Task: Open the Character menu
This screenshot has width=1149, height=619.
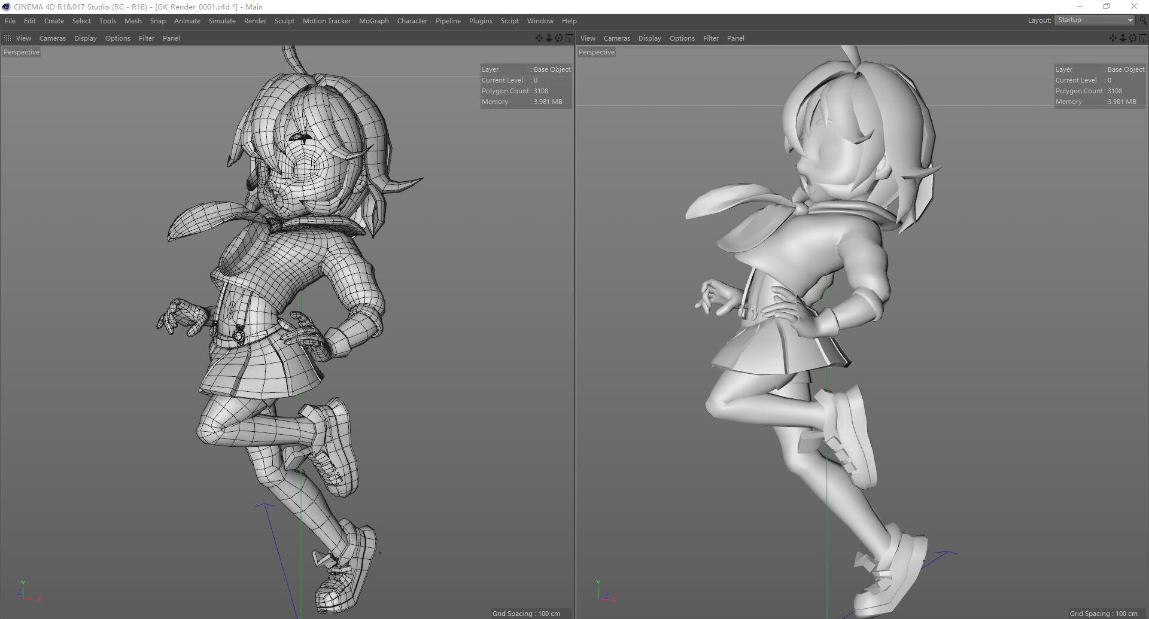Action: point(412,21)
